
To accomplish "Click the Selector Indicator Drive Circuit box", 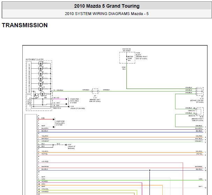I will (29, 77).
